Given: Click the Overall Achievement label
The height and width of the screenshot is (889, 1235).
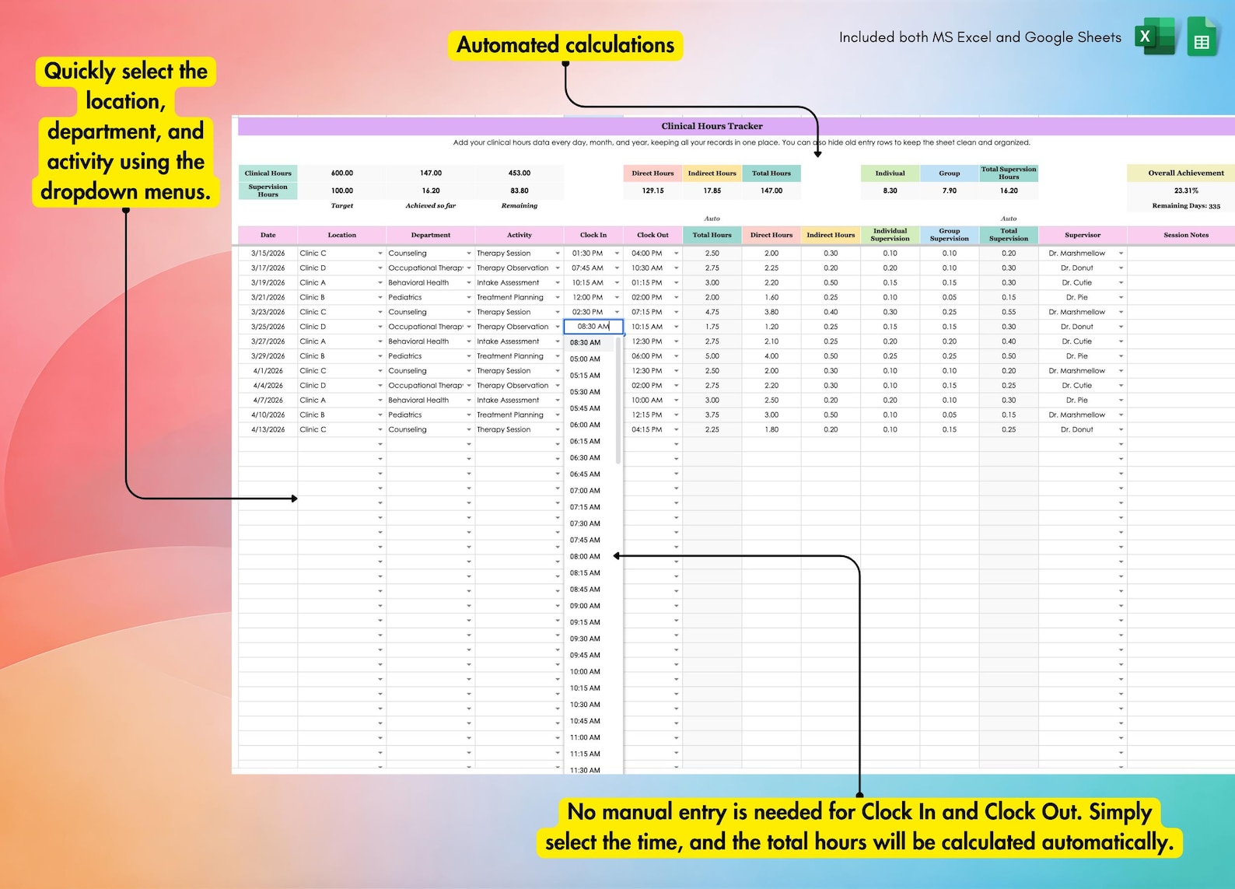Looking at the screenshot, I should (1186, 173).
